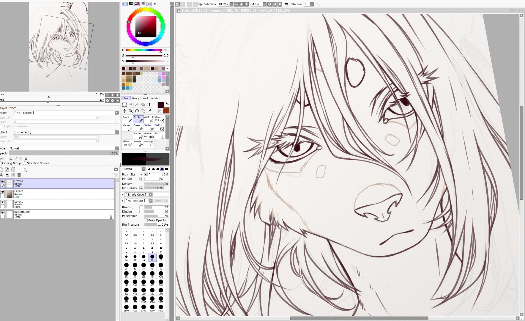Select the Lasso tool
Screen dimensions: 525x321
tap(131, 105)
